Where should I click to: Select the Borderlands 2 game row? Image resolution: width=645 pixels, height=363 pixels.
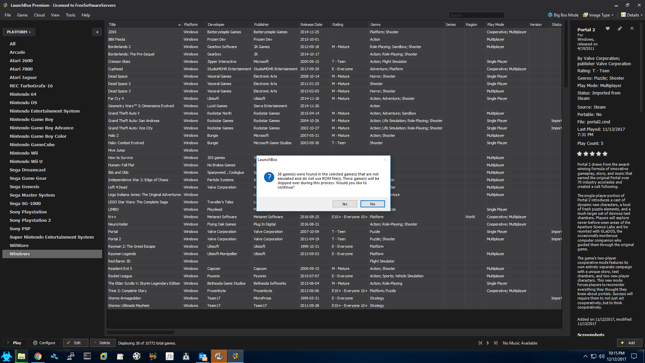pos(334,47)
